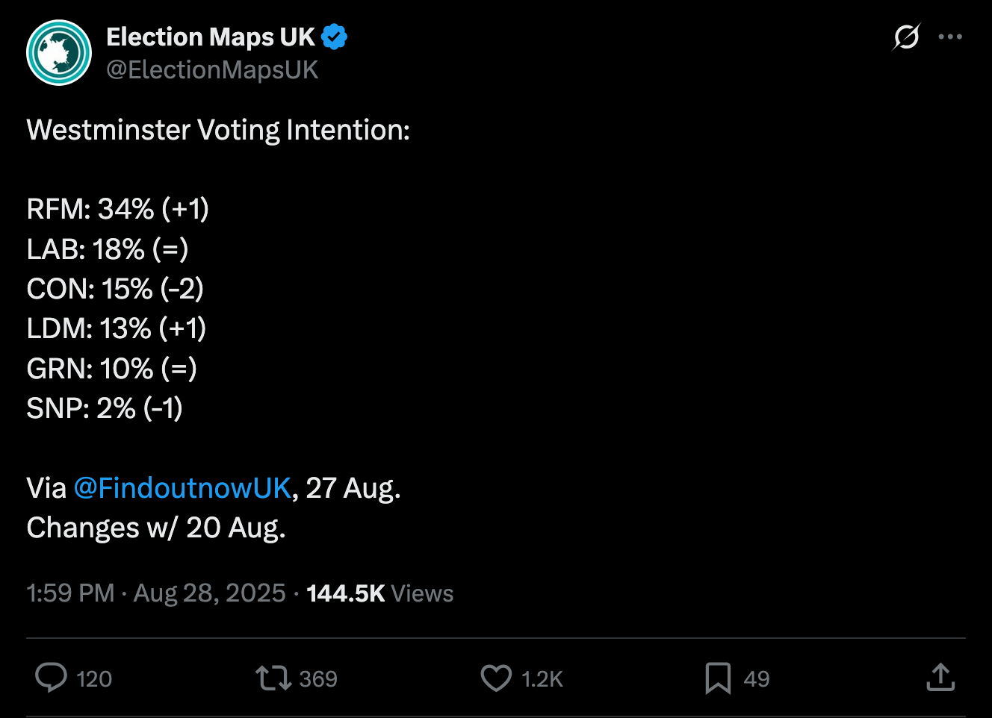Bookmark this post using the bookmark icon
The image size is (992, 718).
718,678
